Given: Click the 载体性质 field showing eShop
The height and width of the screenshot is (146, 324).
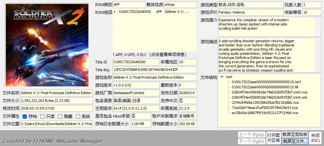Looking at the screenshot, I should click(x=180, y=5).
